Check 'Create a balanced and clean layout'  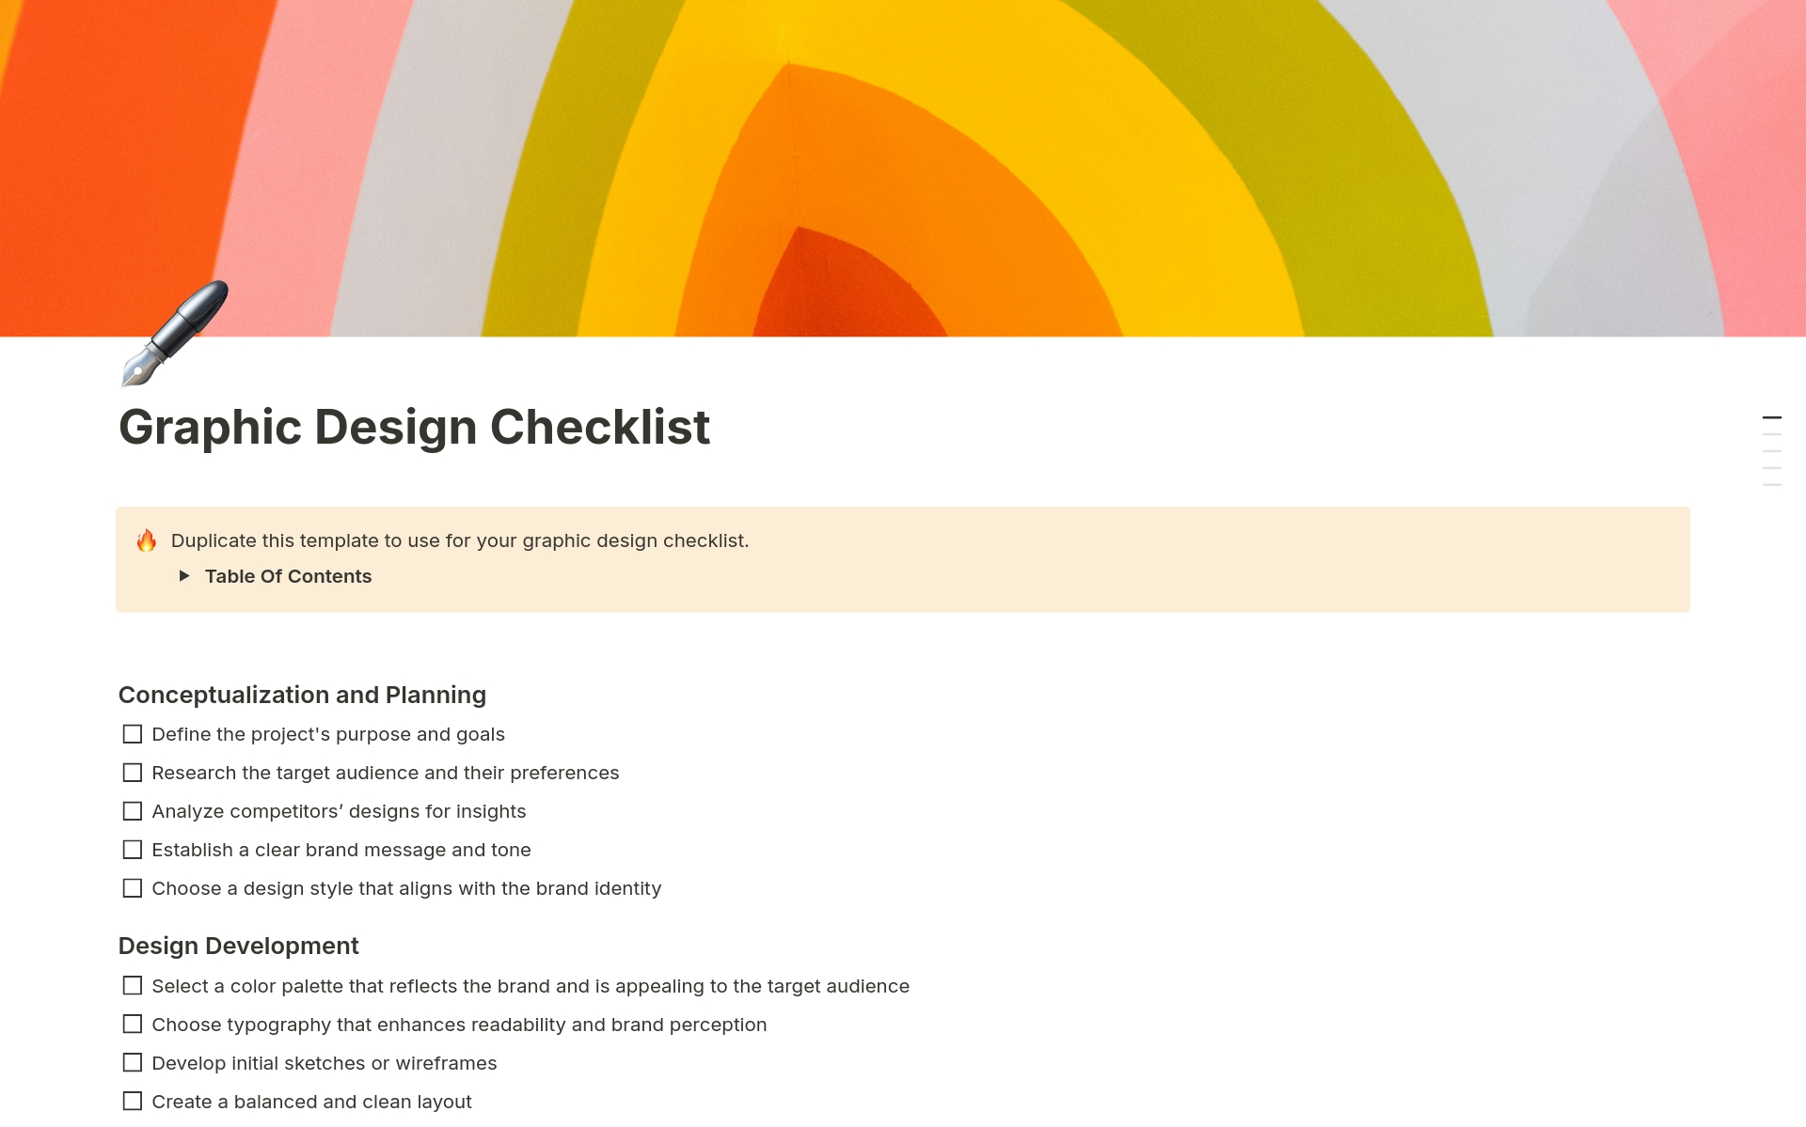[132, 1101]
